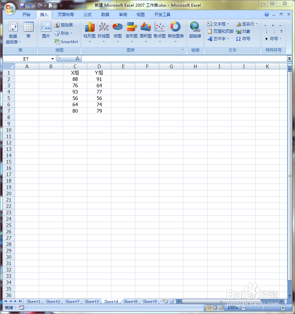
Task: Switch to Page Layout view
Action: point(215,308)
